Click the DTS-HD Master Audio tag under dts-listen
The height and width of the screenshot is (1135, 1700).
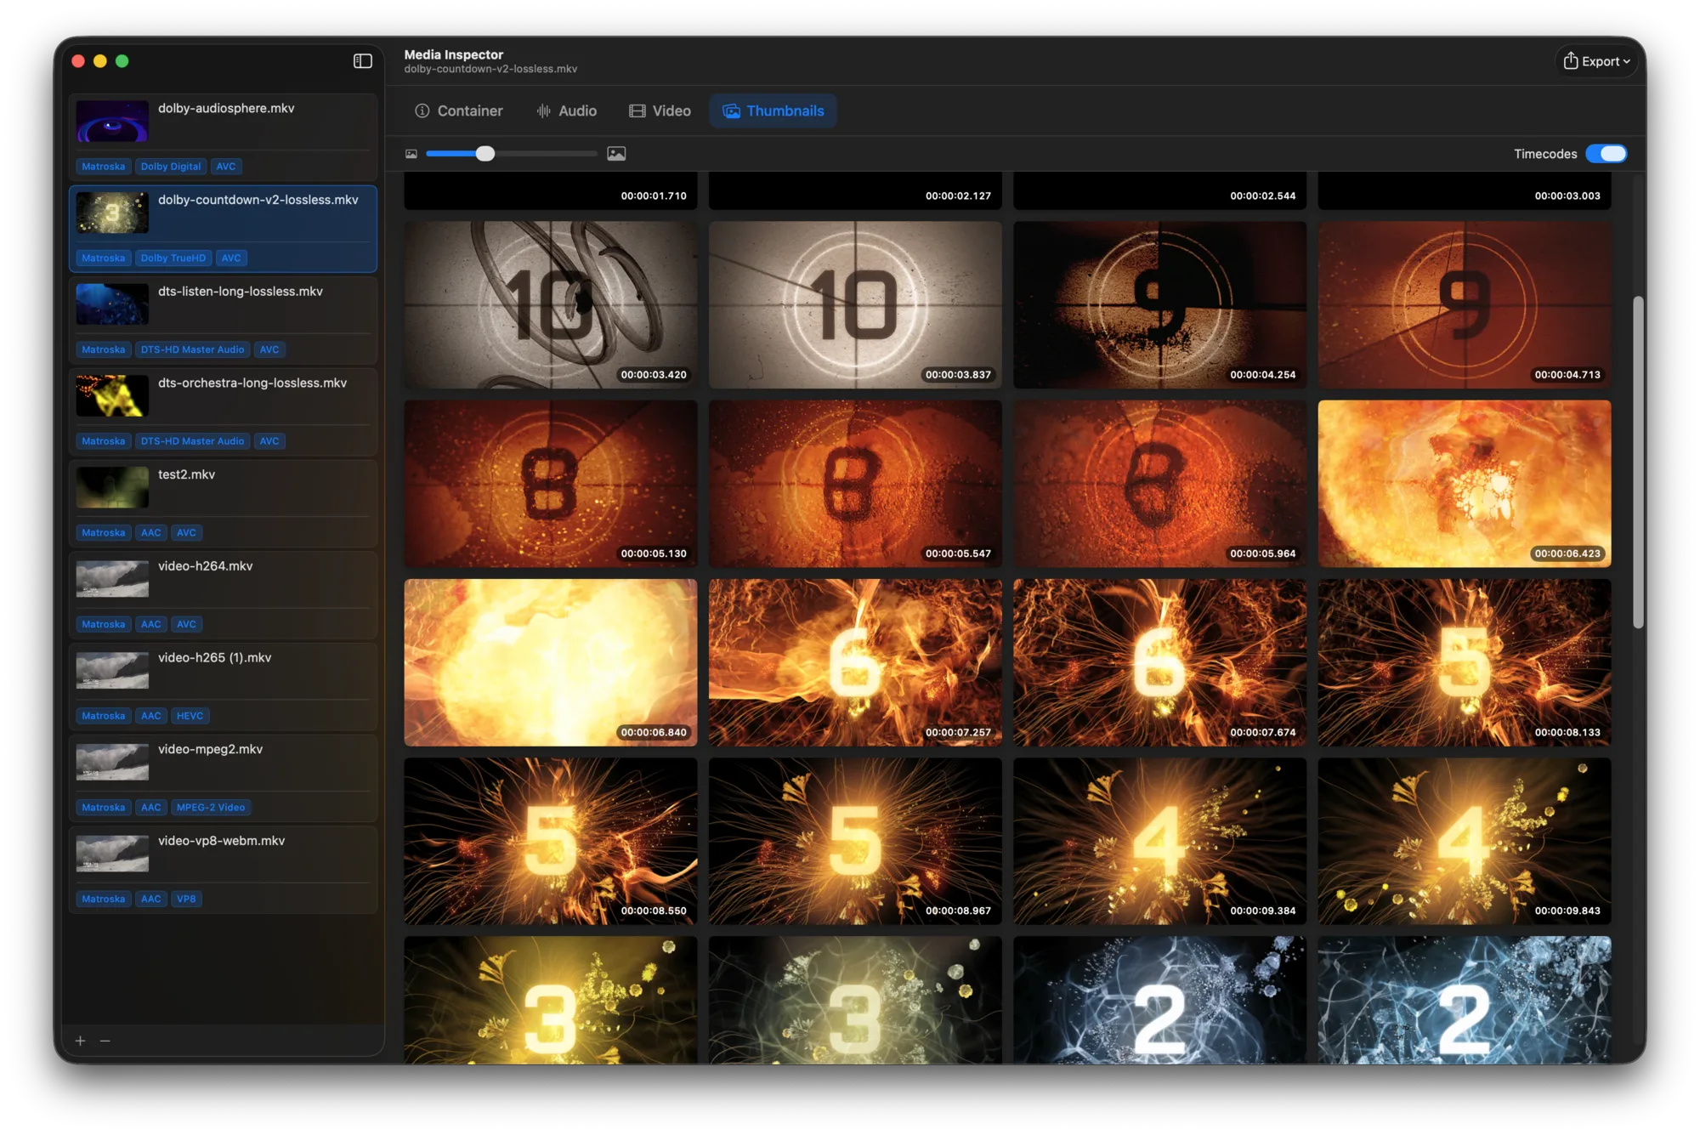(192, 349)
